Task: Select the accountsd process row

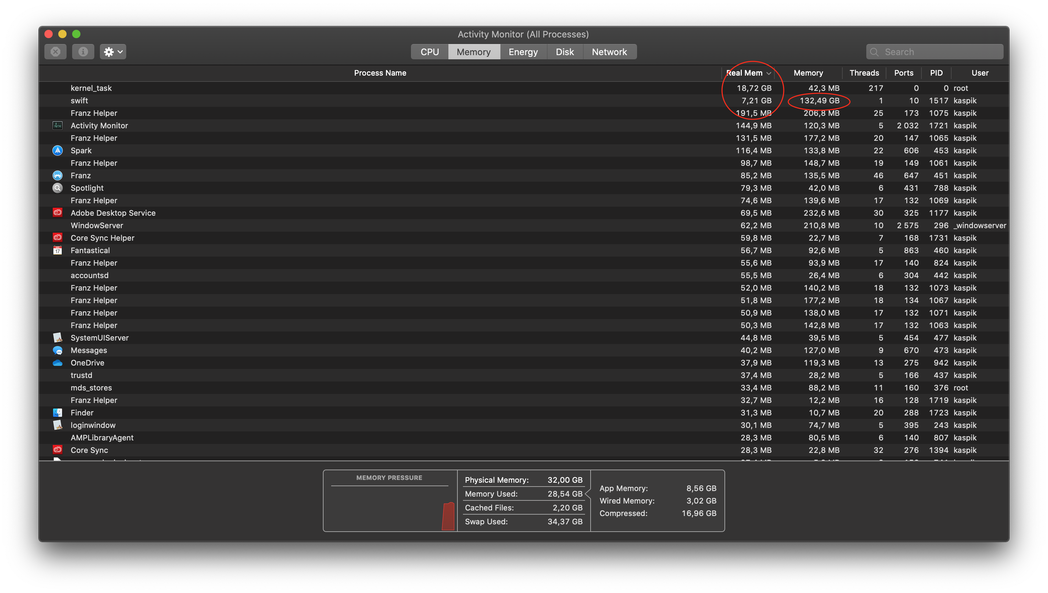Action: tap(524, 275)
